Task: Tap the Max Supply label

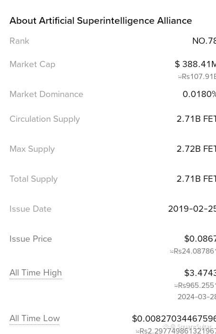Action: pyautogui.click(x=32, y=149)
